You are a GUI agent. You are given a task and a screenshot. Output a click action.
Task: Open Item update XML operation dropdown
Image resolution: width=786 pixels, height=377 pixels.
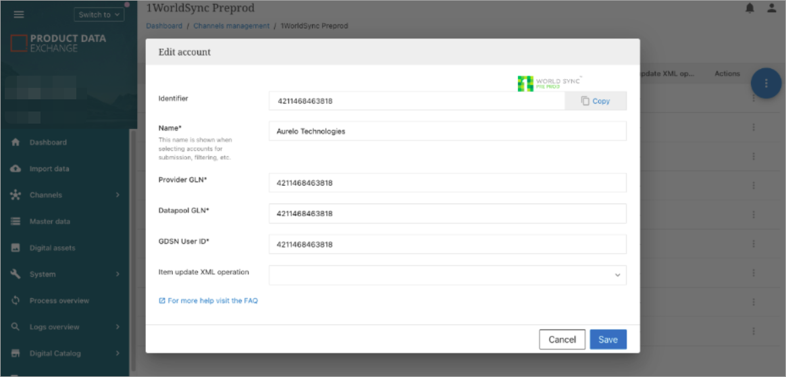coord(447,275)
